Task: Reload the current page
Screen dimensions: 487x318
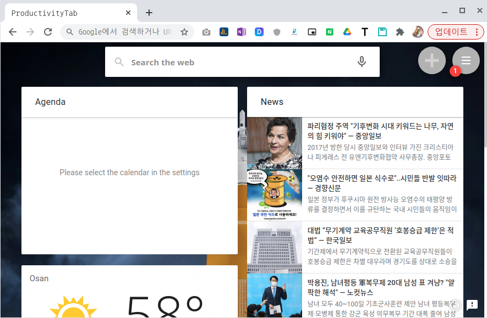Action: pos(48,32)
